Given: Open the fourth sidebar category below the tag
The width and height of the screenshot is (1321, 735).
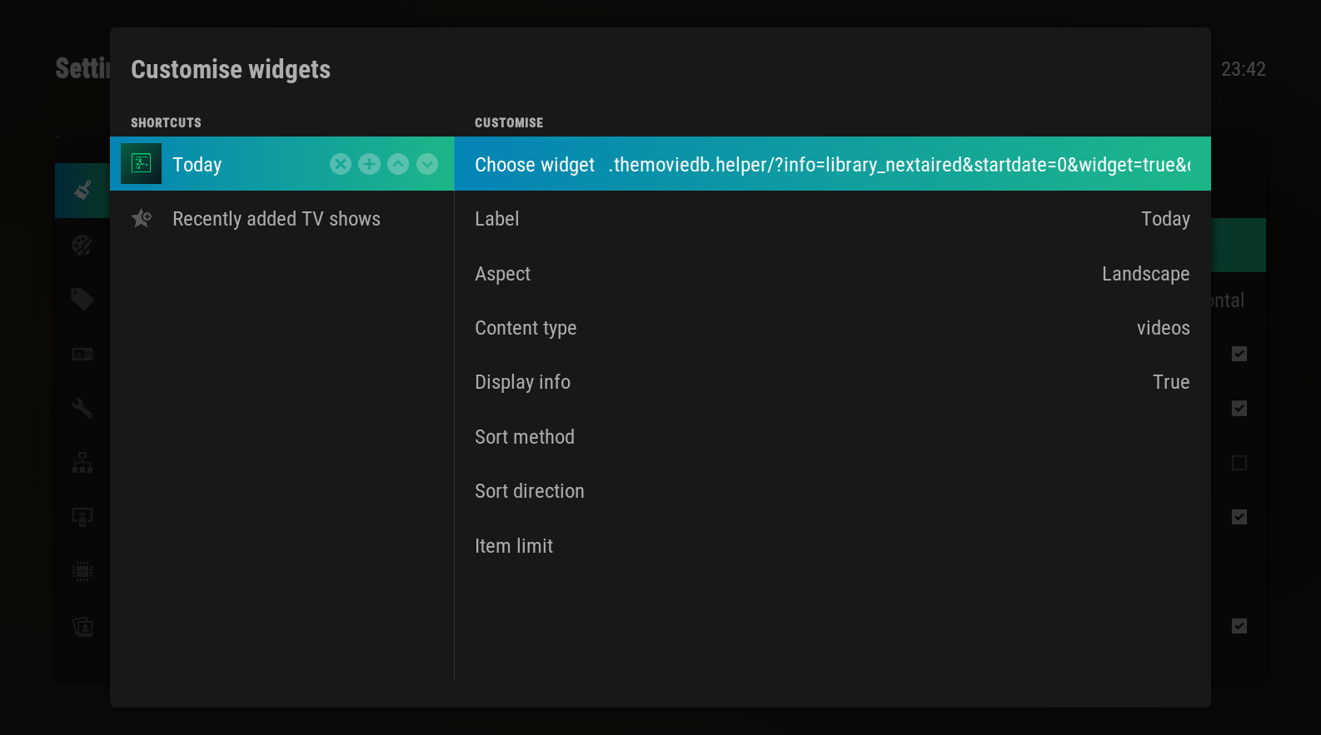Looking at the screenshot, I should [82, 354].
